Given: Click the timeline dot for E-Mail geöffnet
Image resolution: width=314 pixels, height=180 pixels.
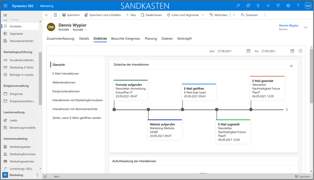Looking at the screenshot, I should coord(183,110).
